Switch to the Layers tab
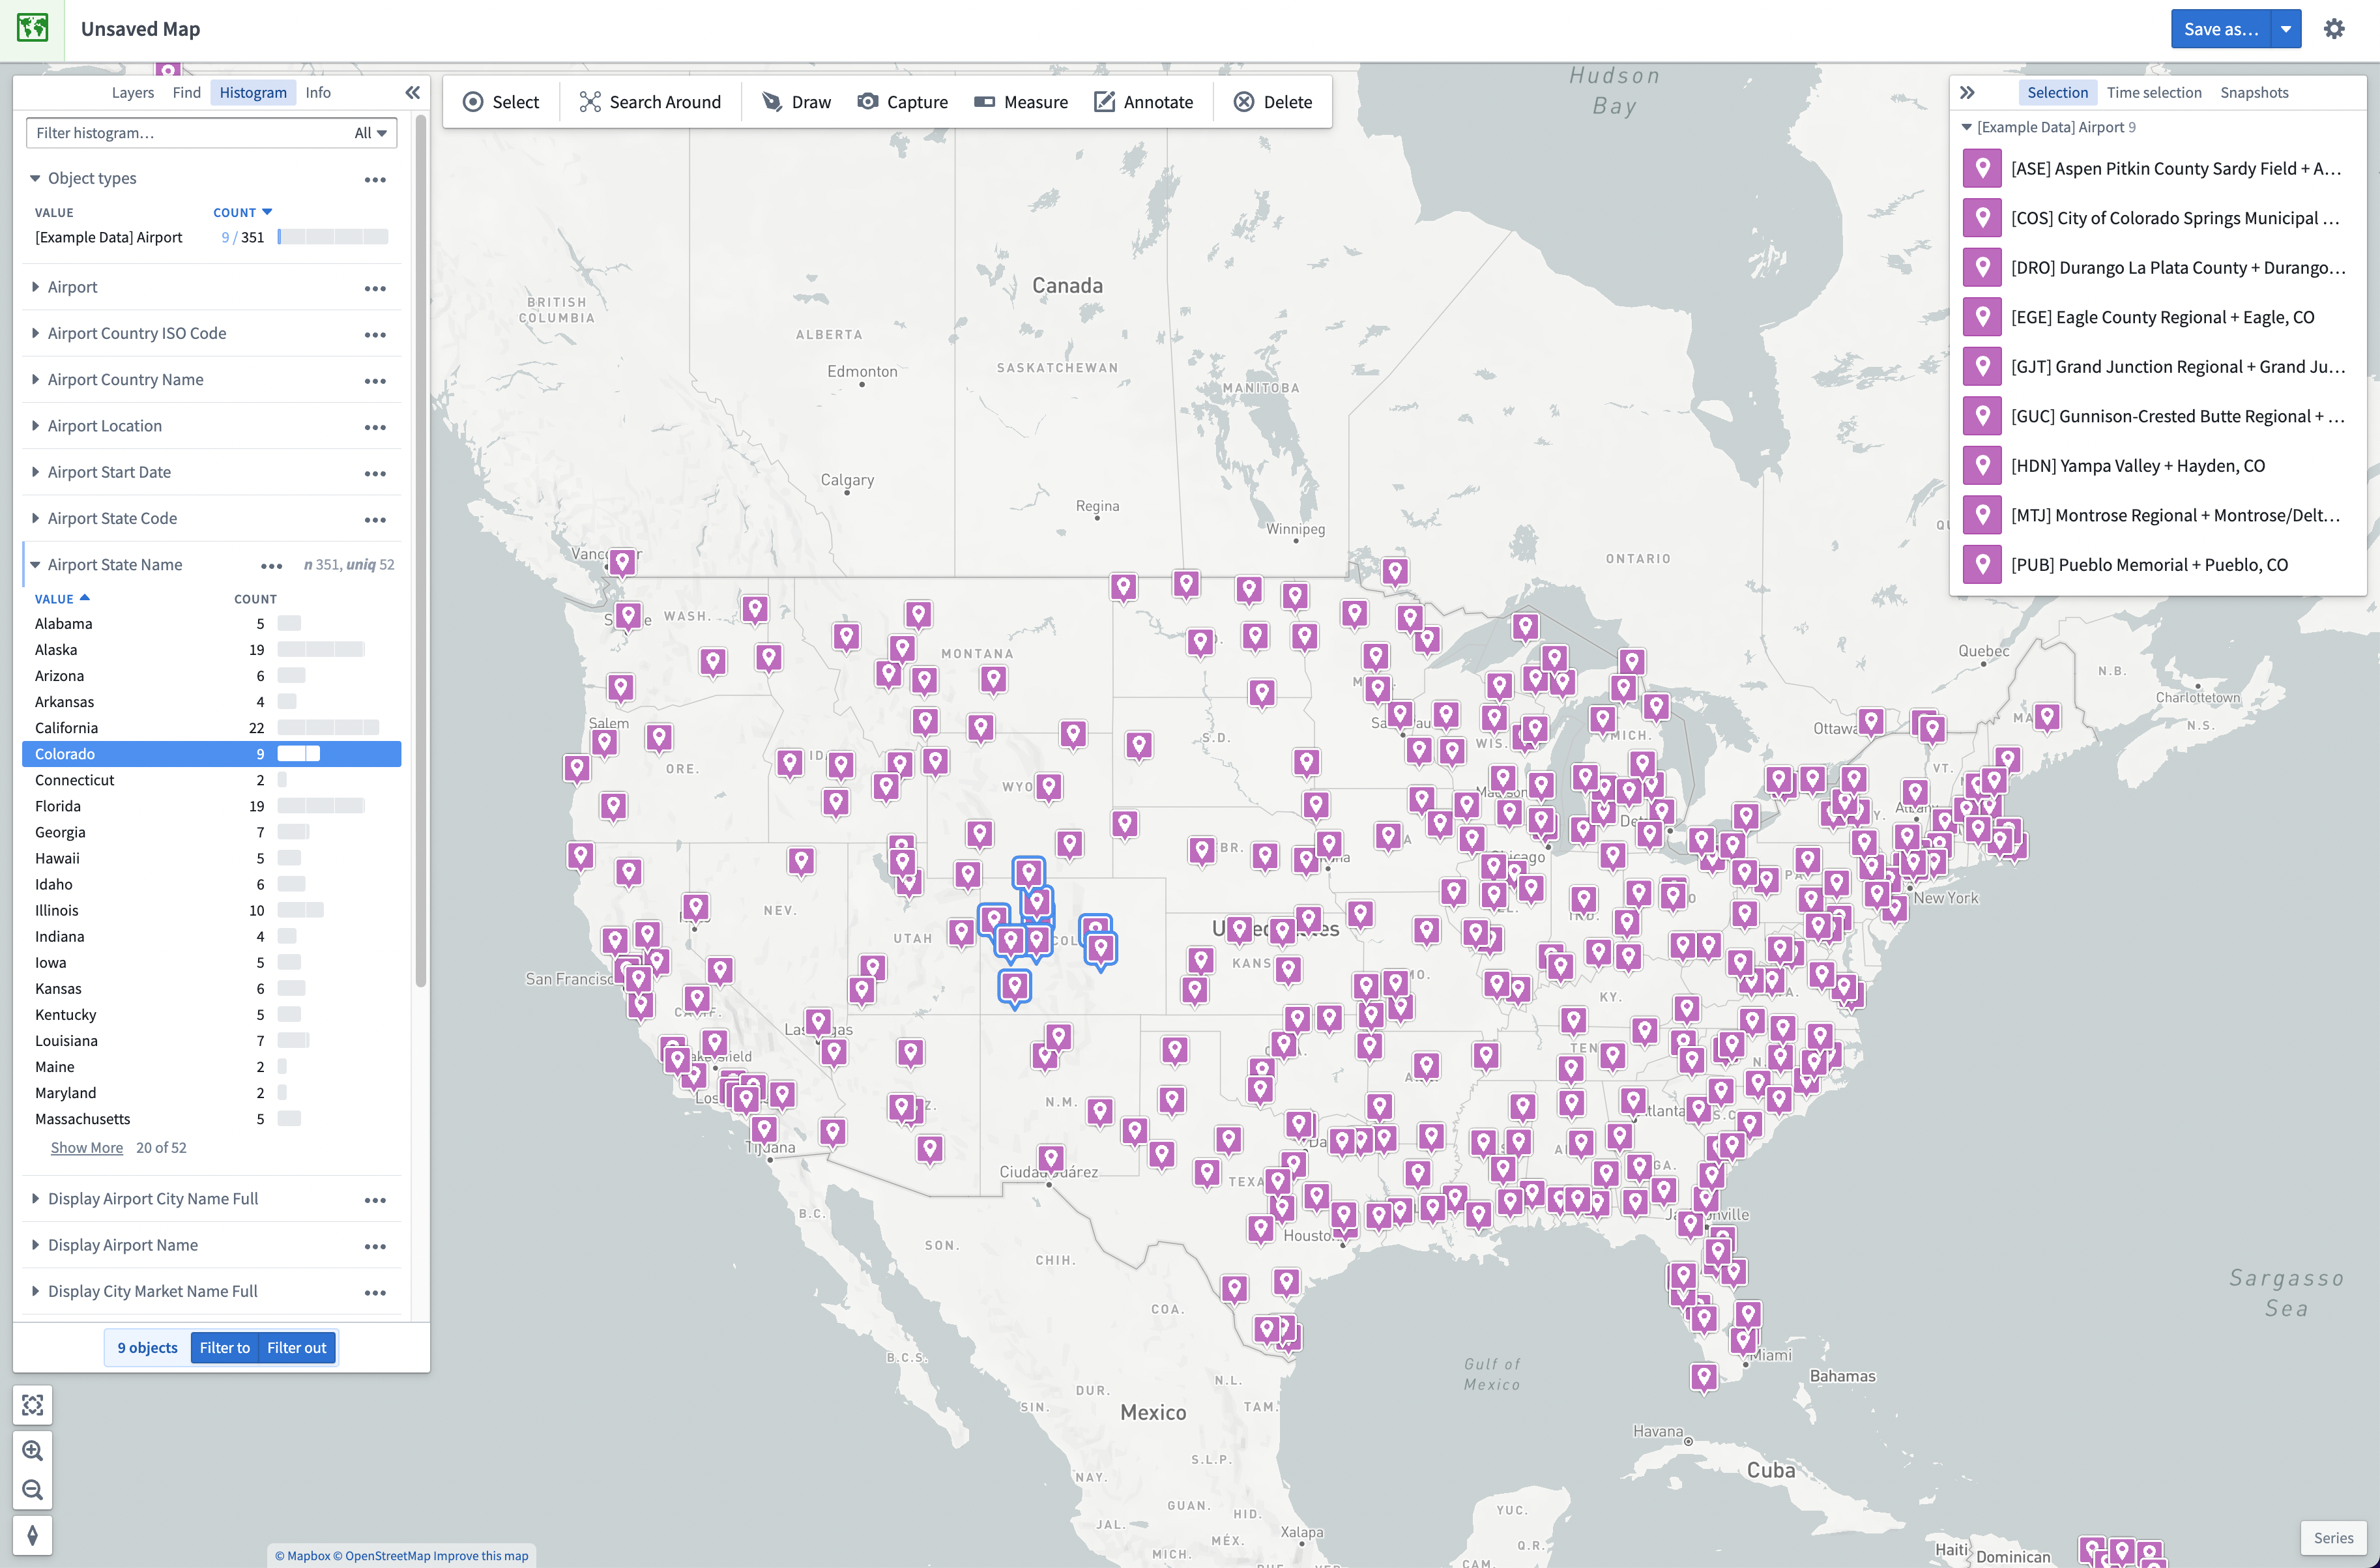2380x1568 pixels. click(130, 91)
